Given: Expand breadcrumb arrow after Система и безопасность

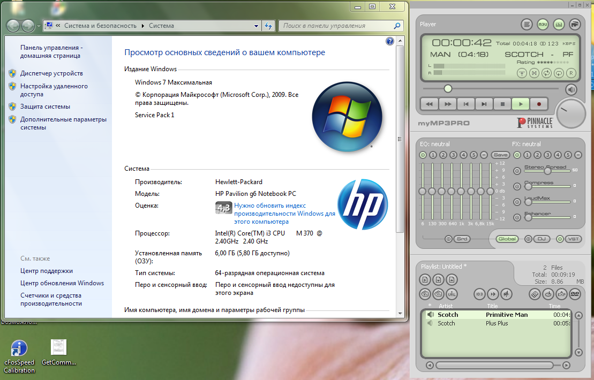Looking at the screenshot, I should (143, 26).
